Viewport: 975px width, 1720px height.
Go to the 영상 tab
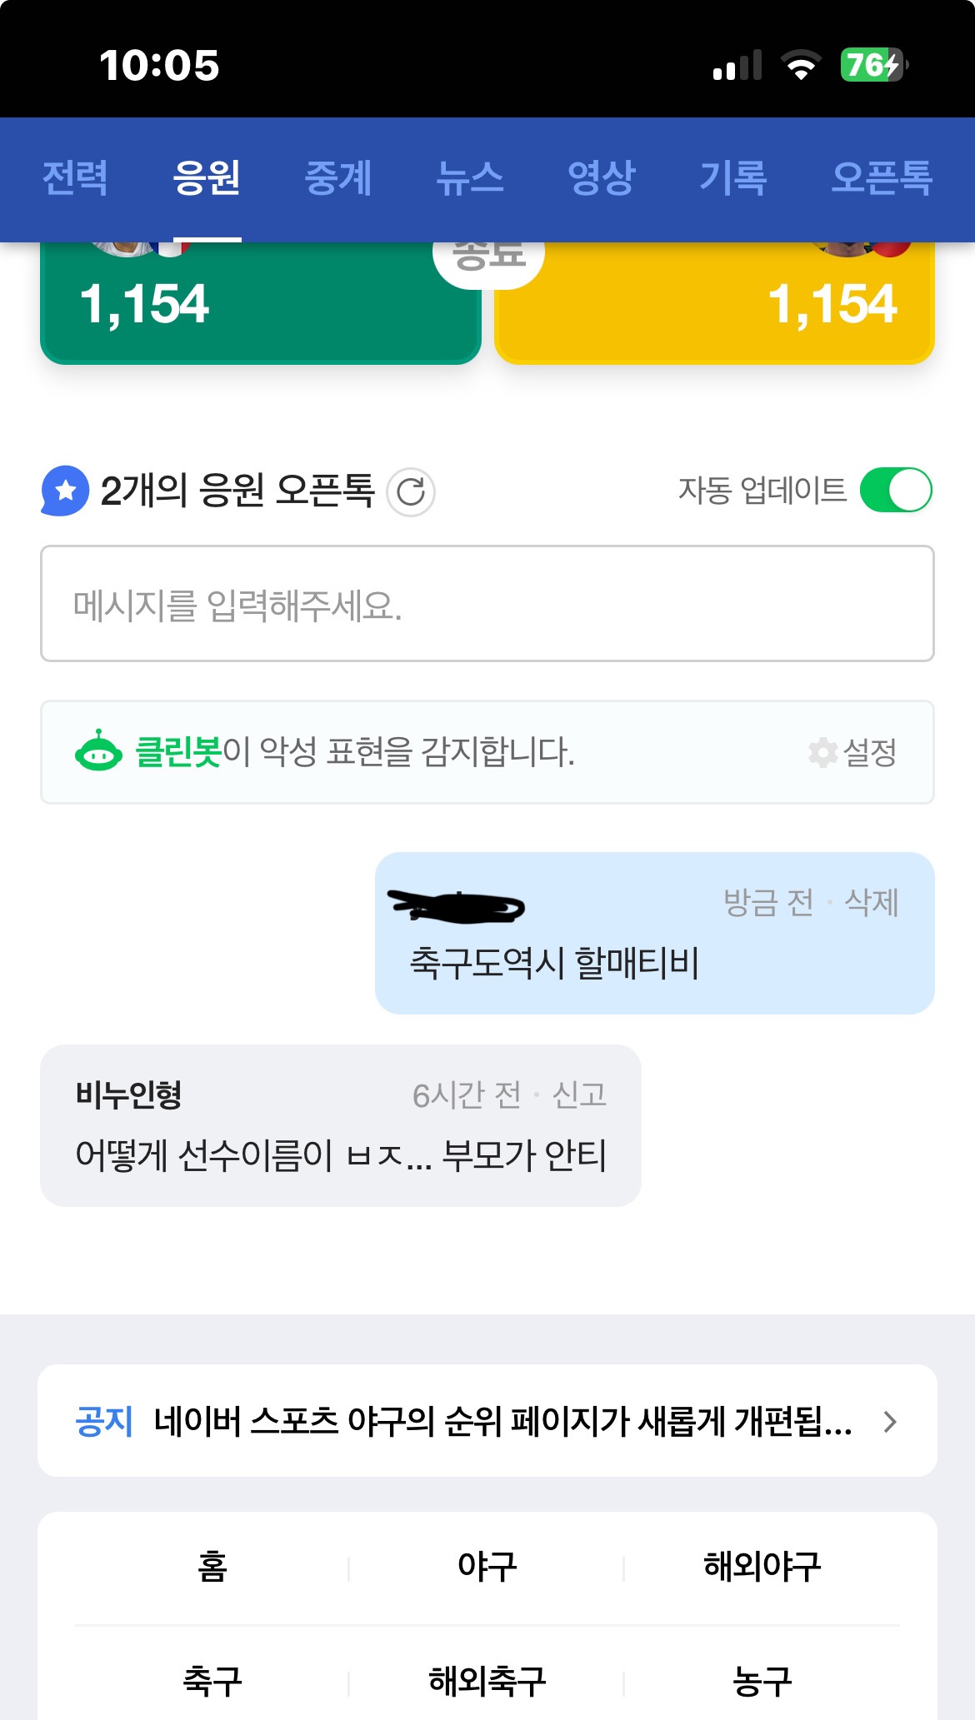coord(601,177)
